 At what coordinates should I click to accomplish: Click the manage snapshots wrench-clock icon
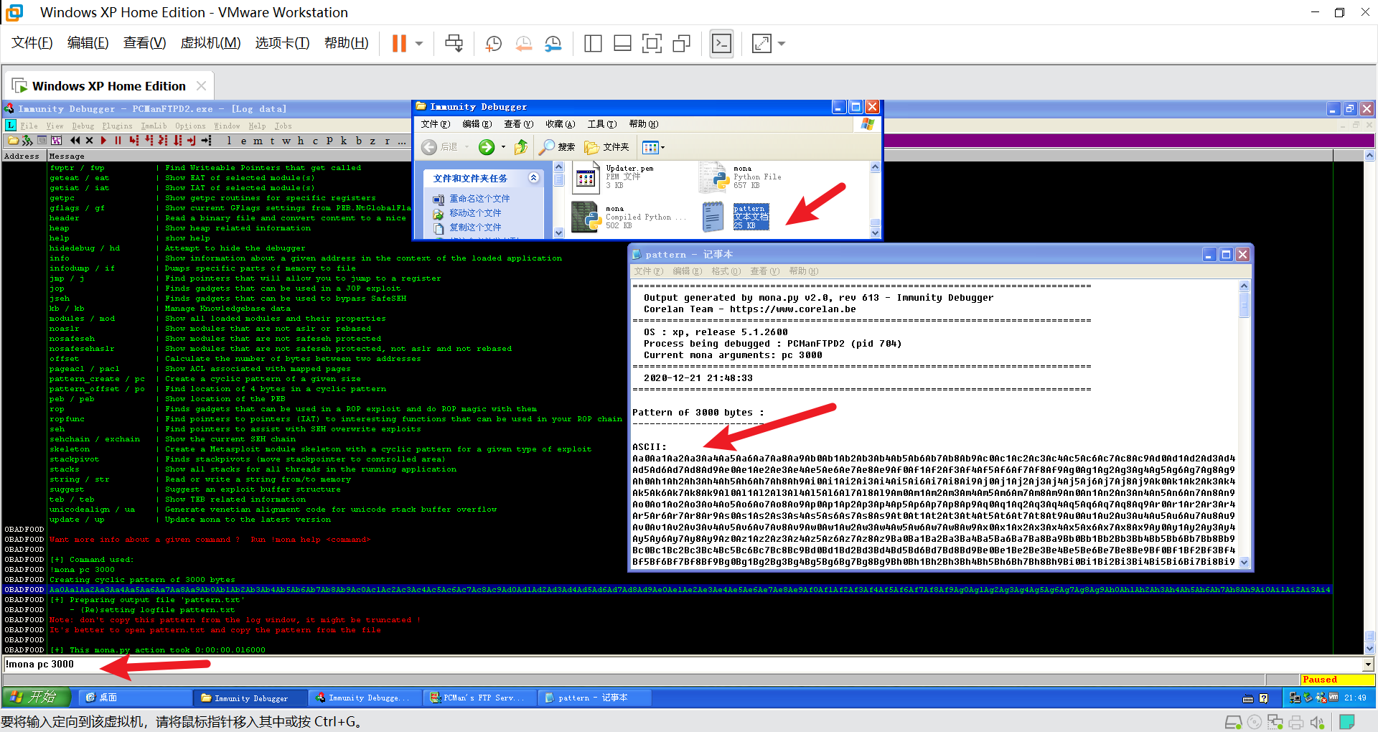click(553, 44)
